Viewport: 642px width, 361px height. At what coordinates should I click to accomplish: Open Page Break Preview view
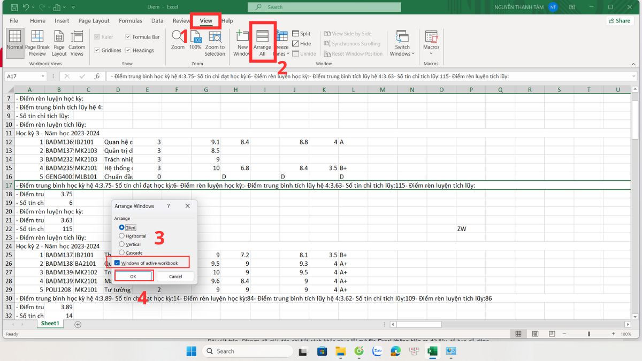coord(37,43)
